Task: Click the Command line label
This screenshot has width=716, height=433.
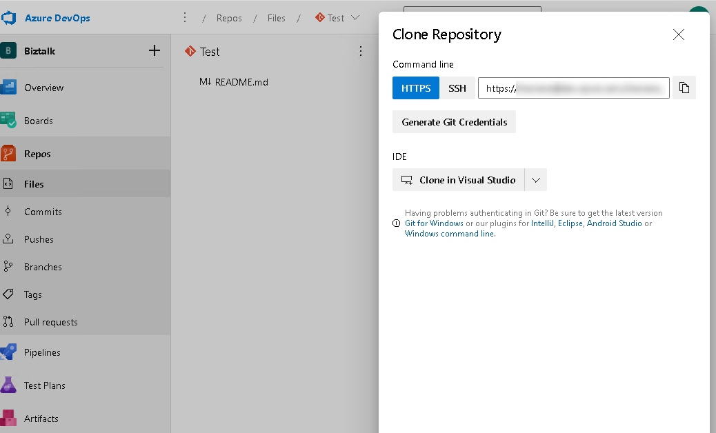Action: pyautogui.click(x=423, y=64)
